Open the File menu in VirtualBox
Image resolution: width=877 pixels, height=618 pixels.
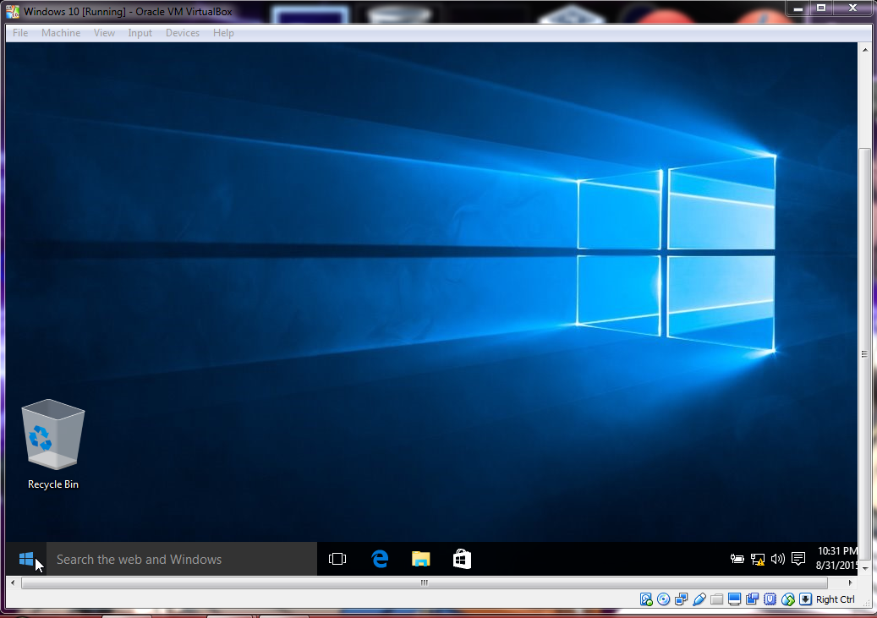point(20,33)
